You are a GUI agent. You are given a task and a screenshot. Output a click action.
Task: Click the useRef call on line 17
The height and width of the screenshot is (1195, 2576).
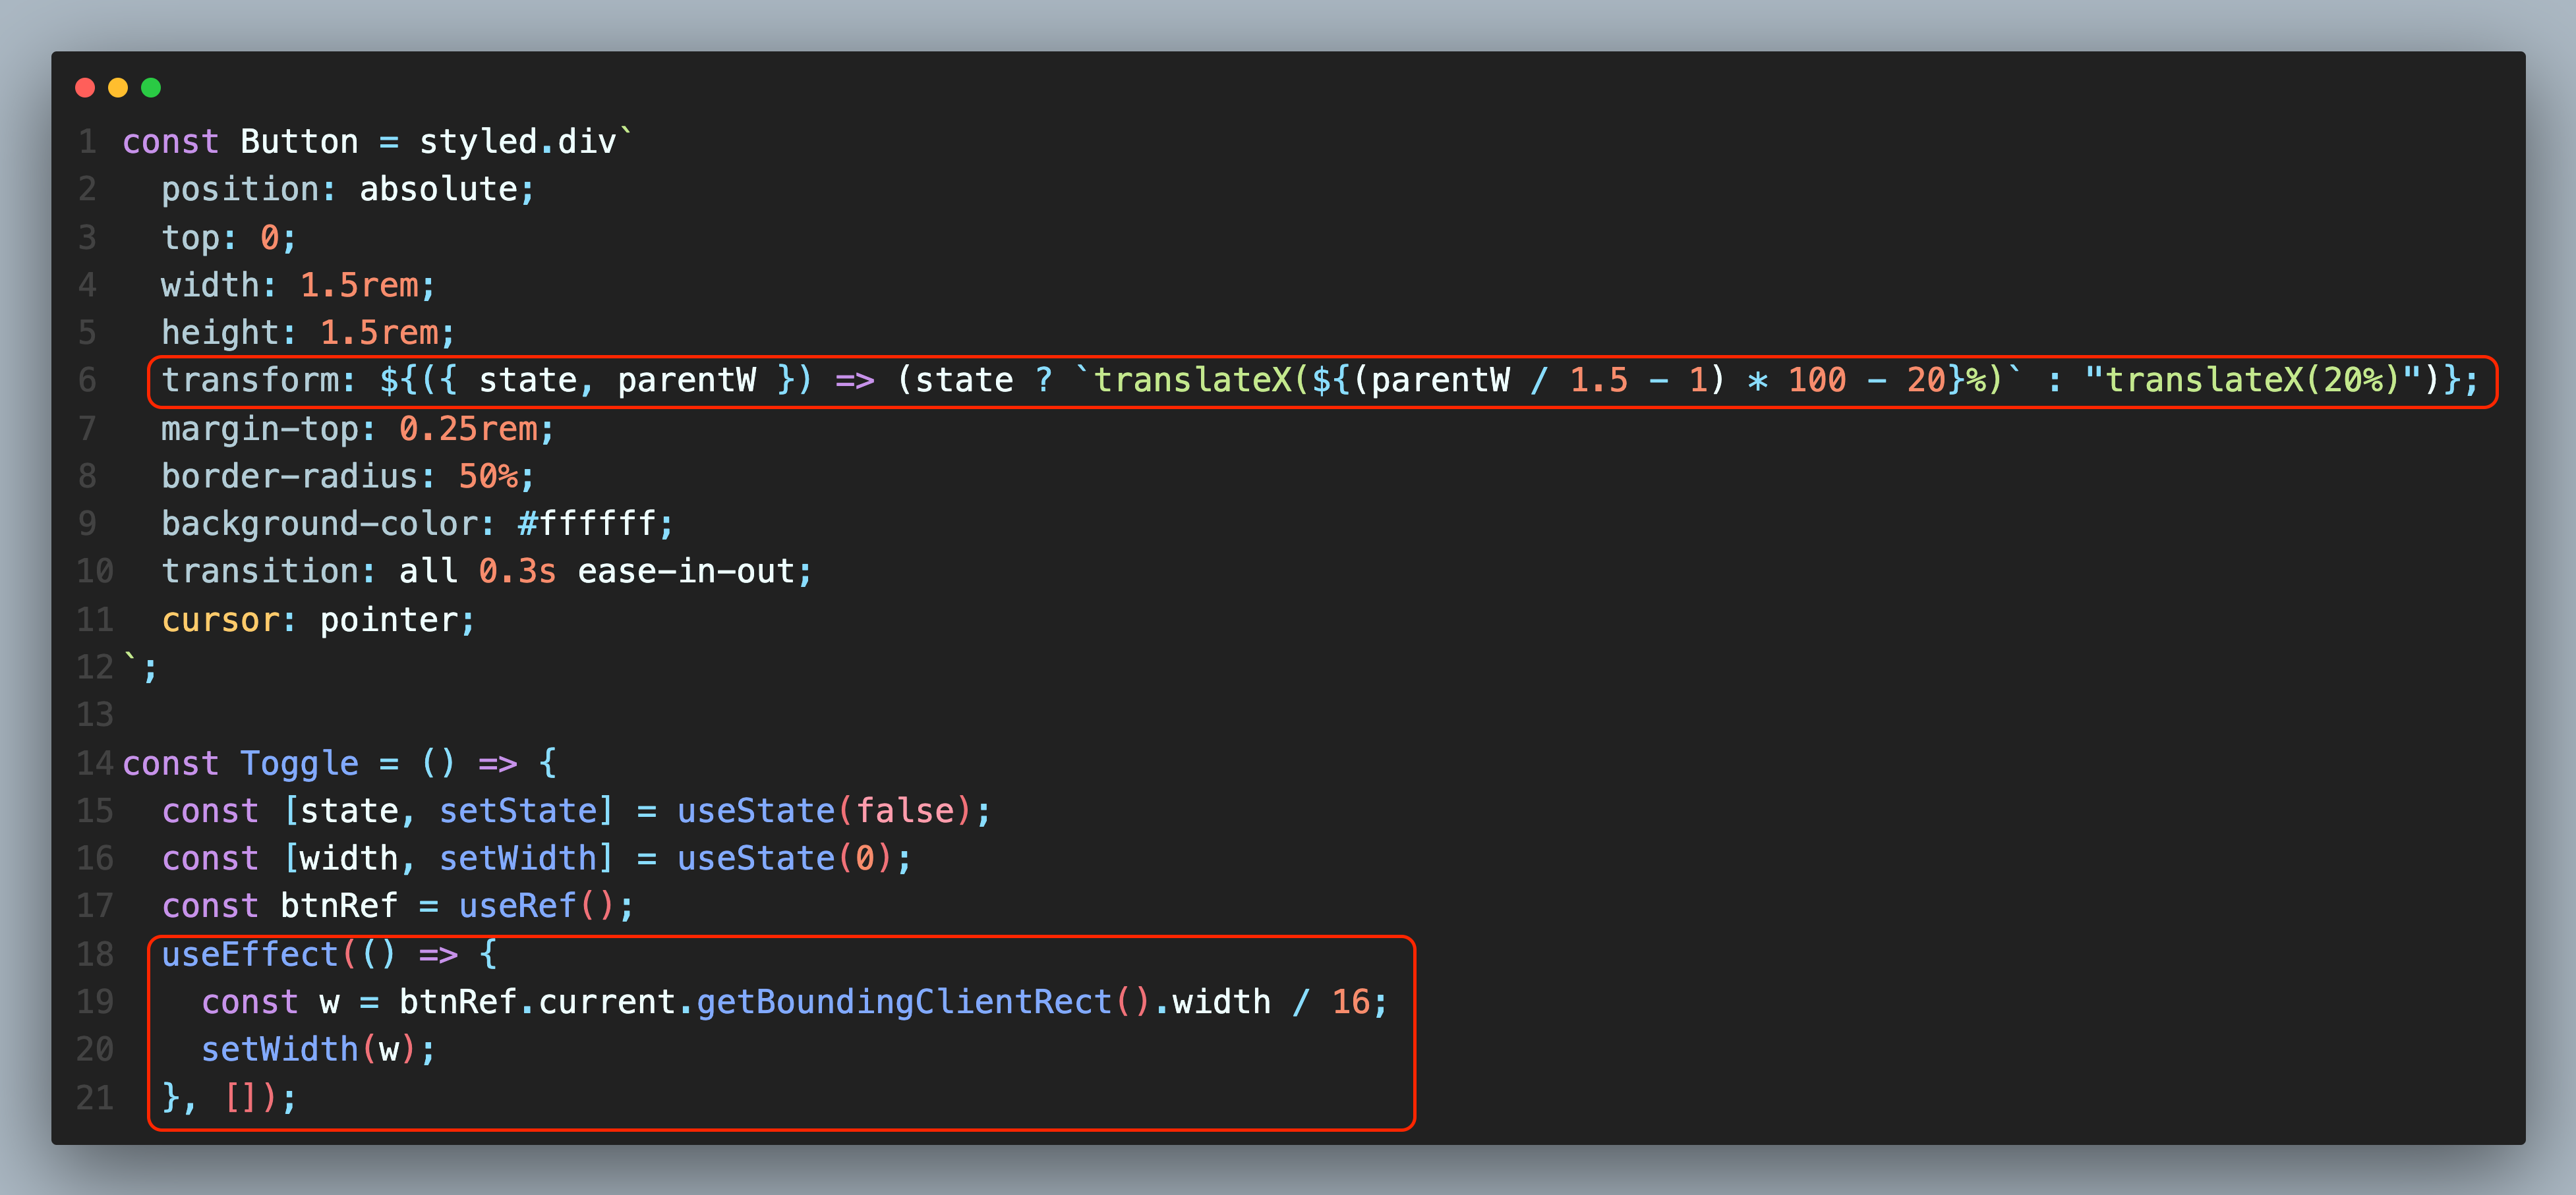coord(518,906)
